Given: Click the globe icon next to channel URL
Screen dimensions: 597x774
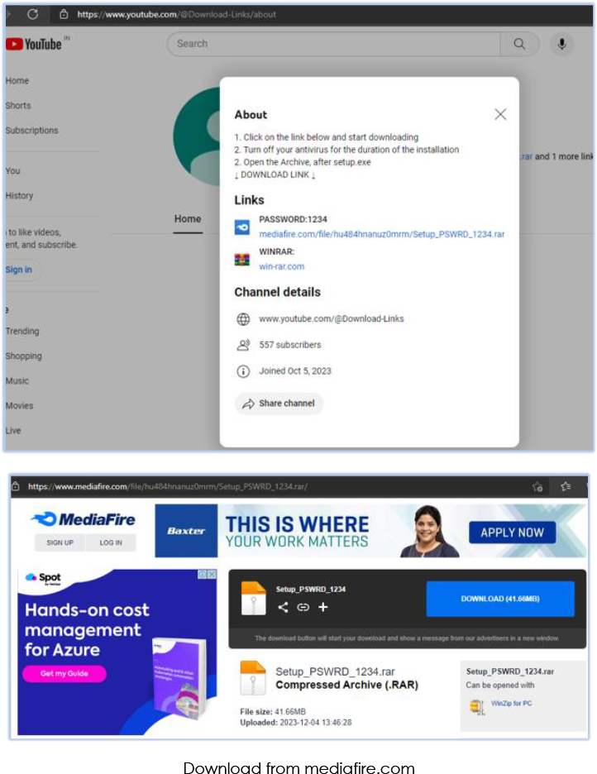Looking at the screenshot, I should [x=243, y=319].
